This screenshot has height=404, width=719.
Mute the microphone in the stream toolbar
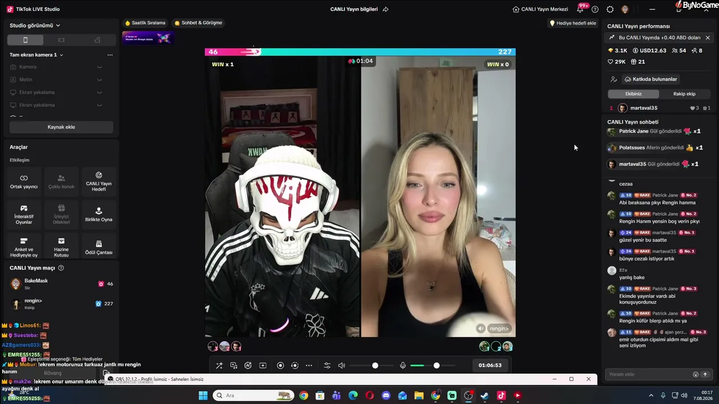403,365
